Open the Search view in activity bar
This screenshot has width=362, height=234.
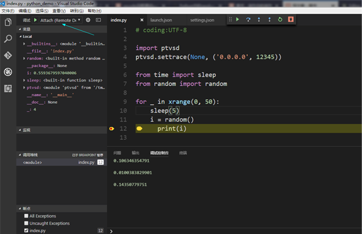tap(8, 39)
